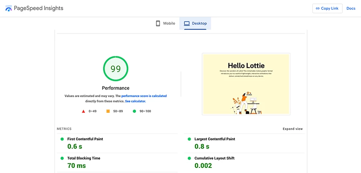Click the 70 ms value
The image size is (361, 173).
click(76, 165)
